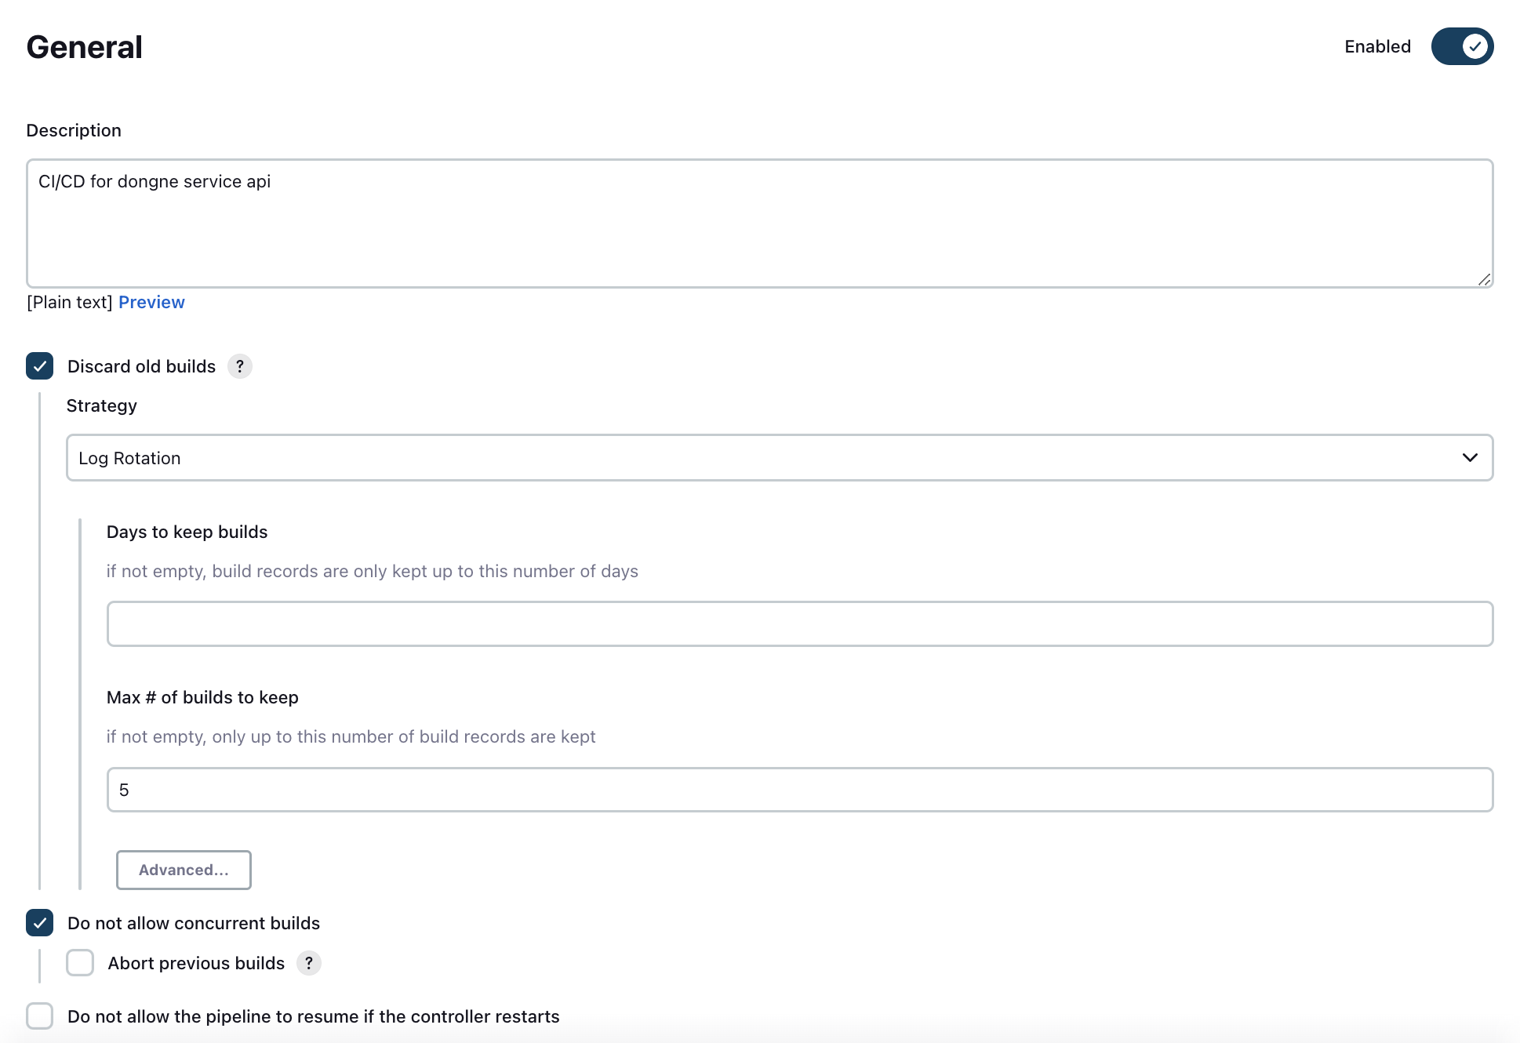Image resolution: width=1520 pixels, height=1043 pixels.
Task: Check Do not allow pipeline to resume
Action: click(40, 1016)
